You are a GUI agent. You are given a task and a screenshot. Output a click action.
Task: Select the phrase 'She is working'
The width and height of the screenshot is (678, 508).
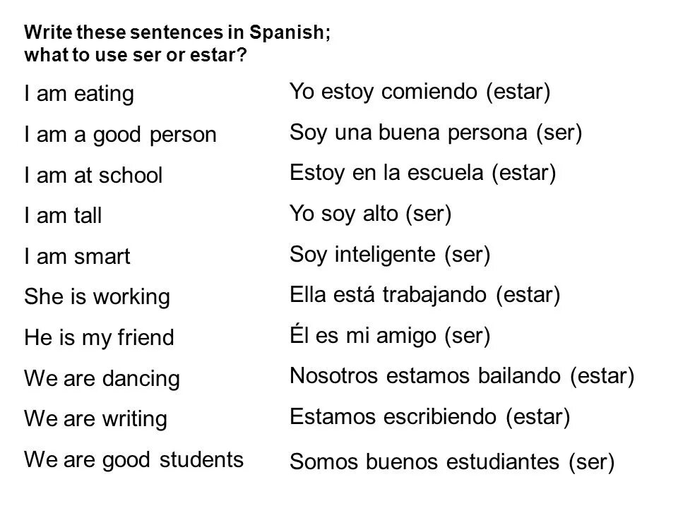(x=97, y=298)
